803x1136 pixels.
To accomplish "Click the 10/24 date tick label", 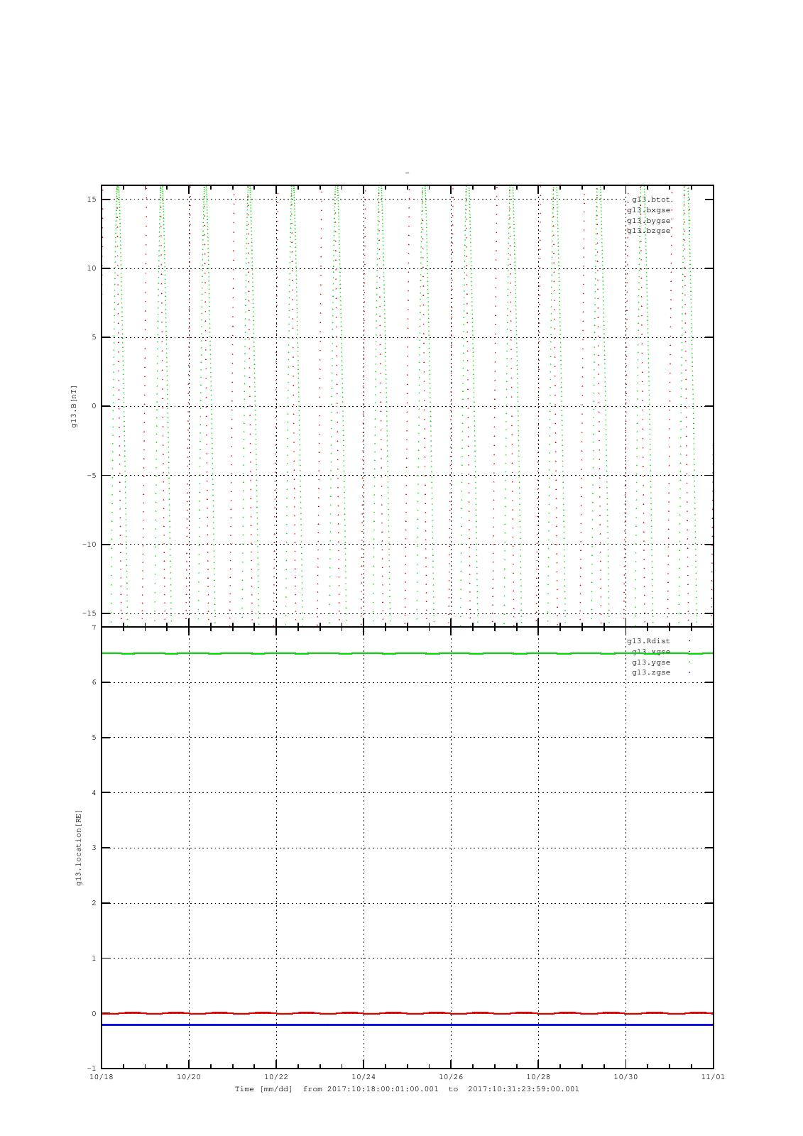I will pos(364,1077).
